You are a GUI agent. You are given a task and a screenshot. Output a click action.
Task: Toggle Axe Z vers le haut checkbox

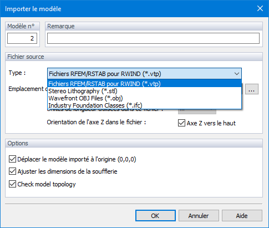click(181, 123)
